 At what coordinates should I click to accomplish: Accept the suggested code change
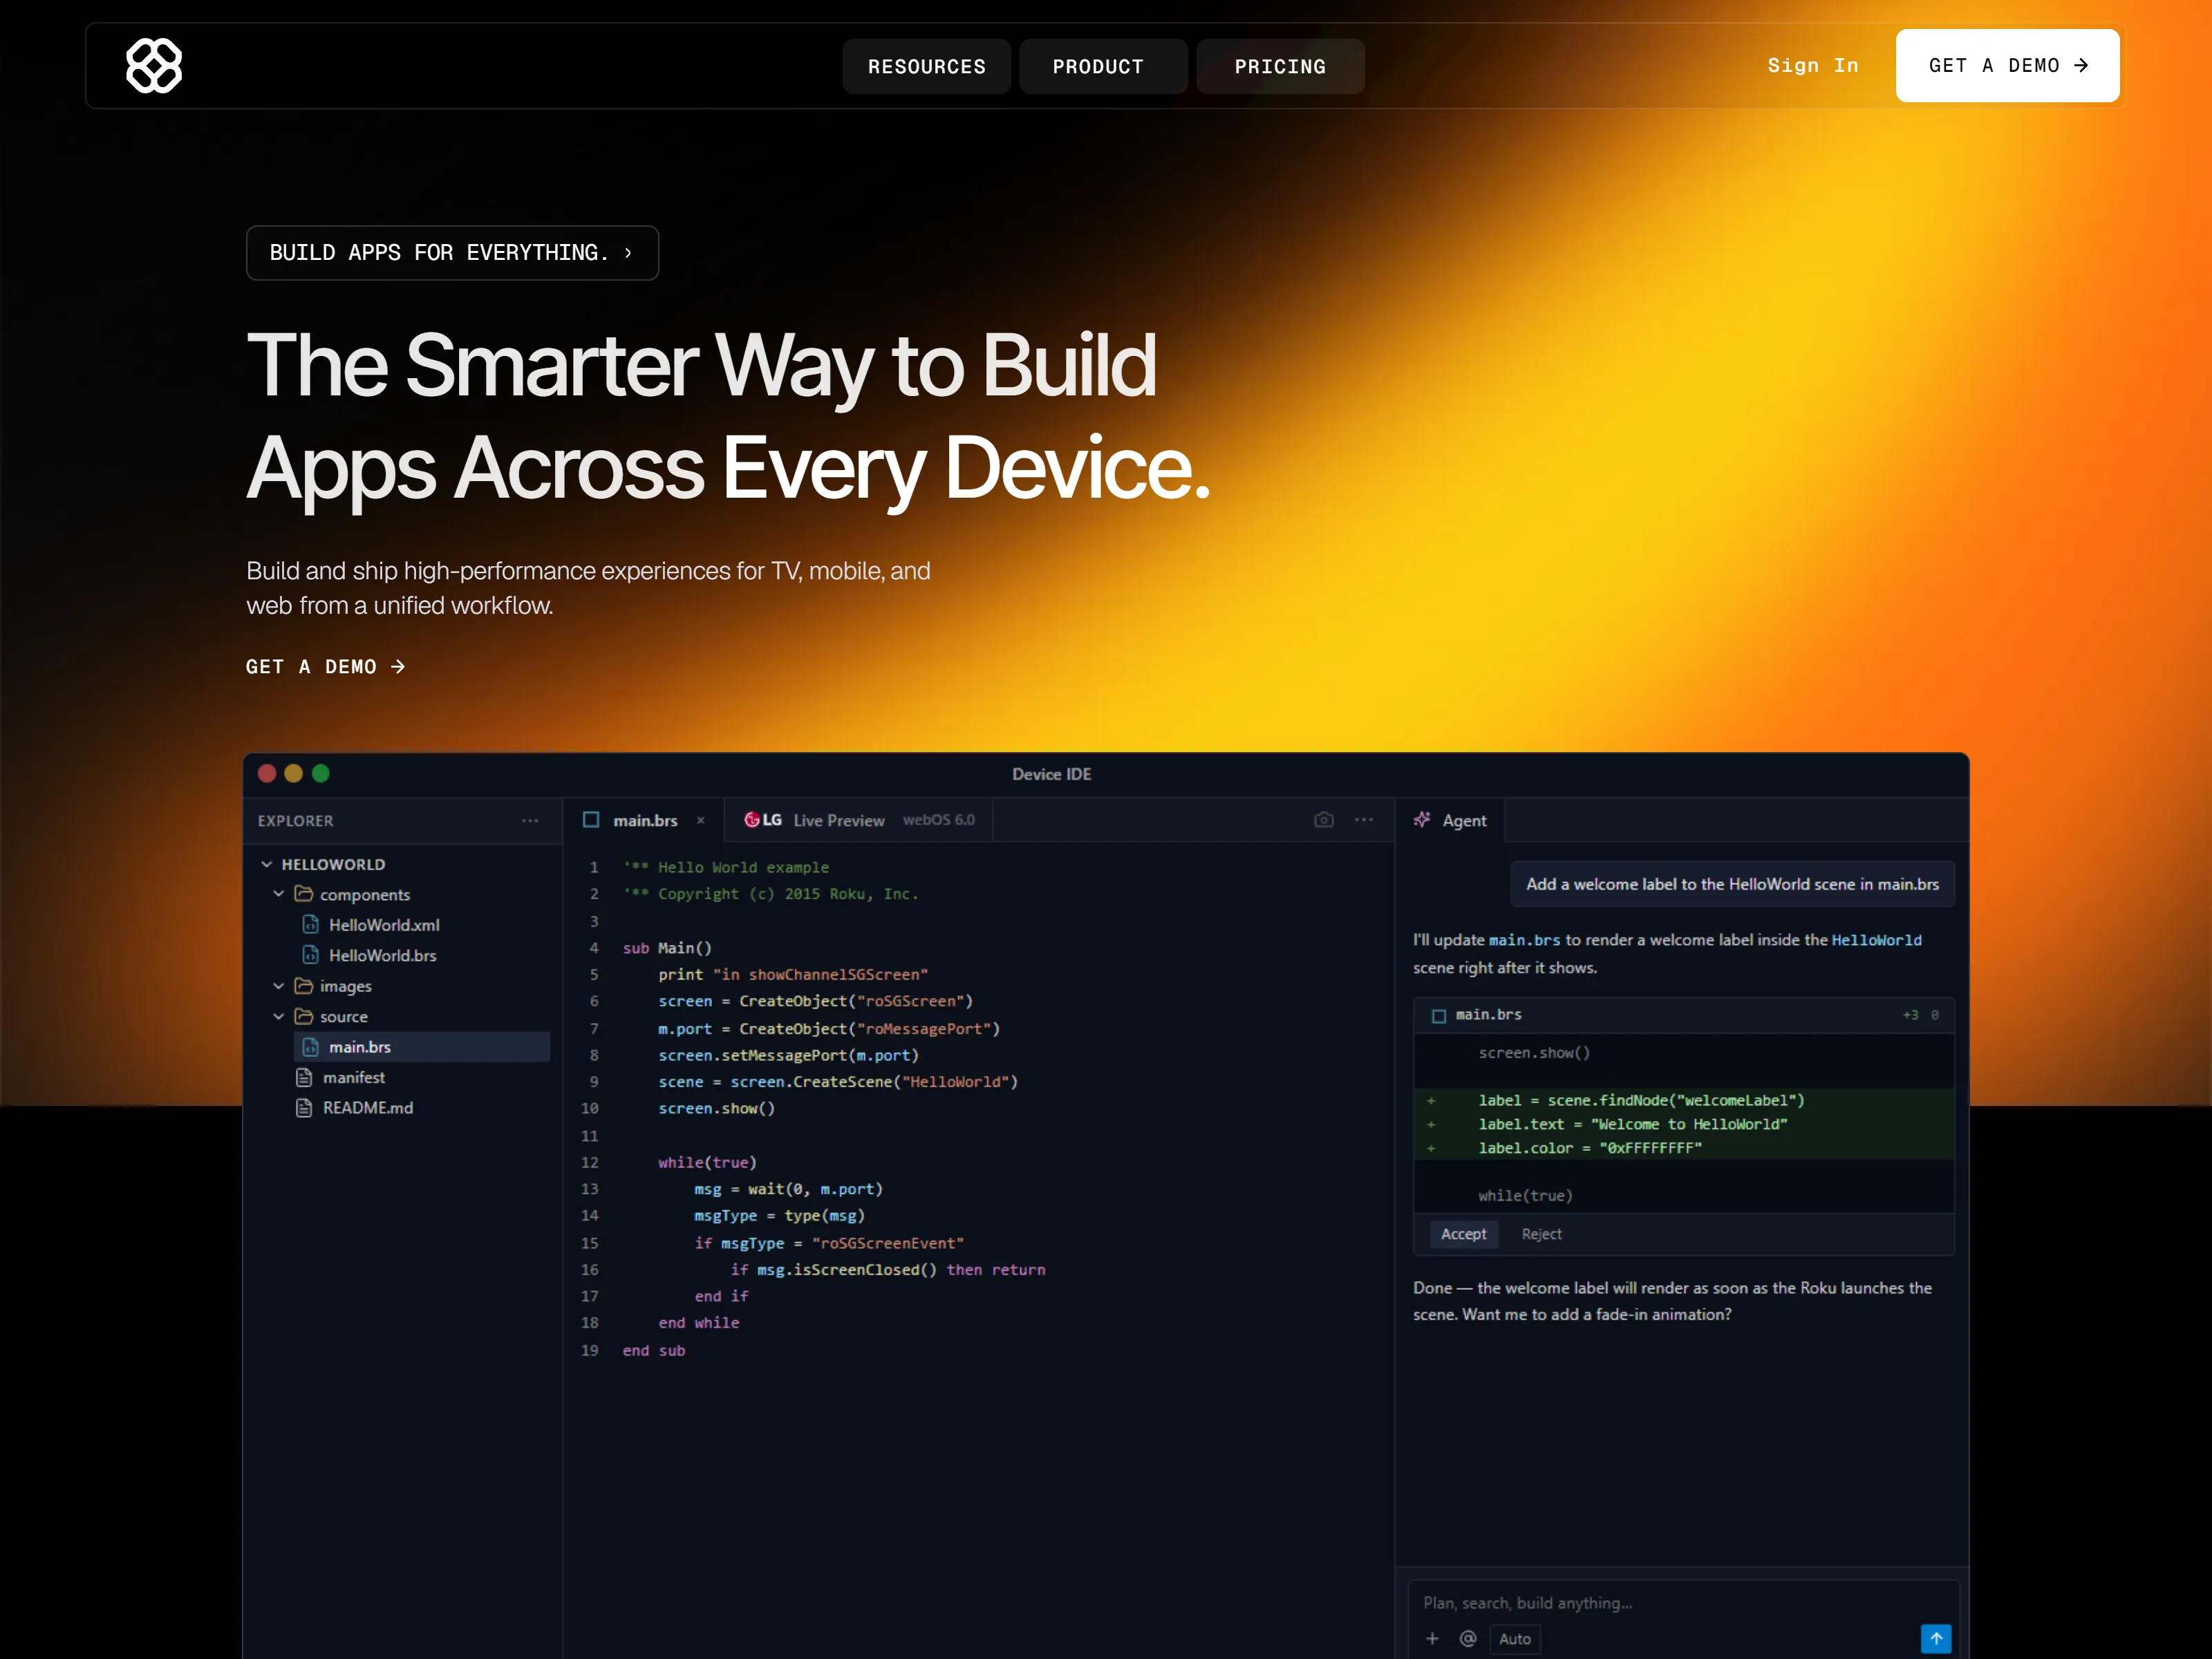[x=1463, y=1234]
